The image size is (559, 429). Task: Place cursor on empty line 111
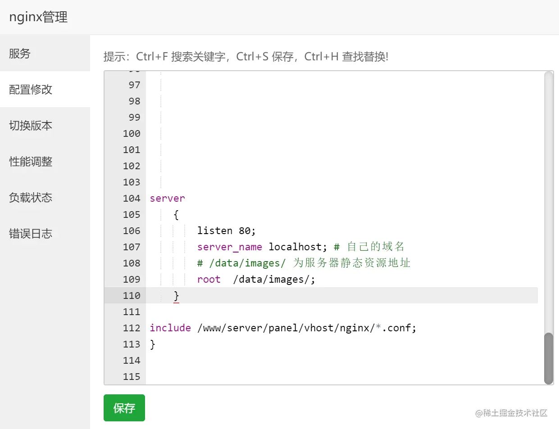342,312
